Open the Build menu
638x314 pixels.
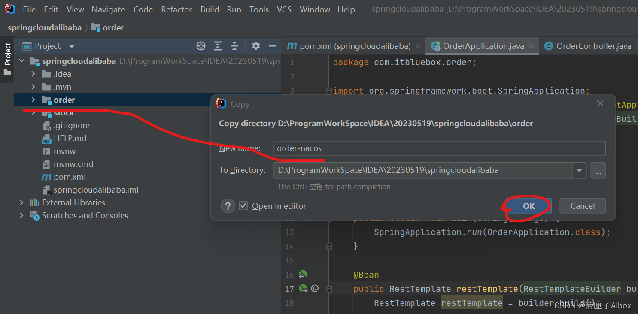pyautogui.click(x=210, y=9)
